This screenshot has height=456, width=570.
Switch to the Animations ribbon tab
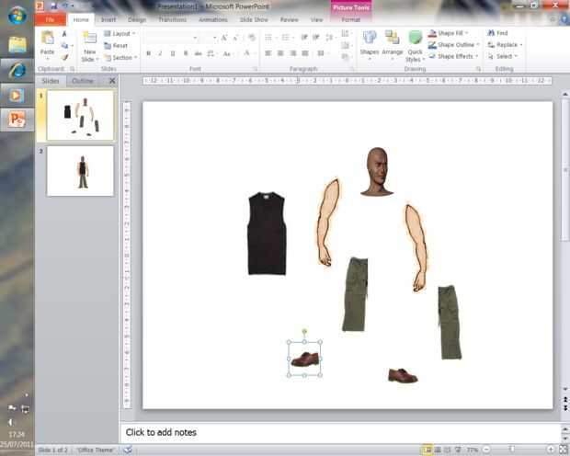pos(211,19)
